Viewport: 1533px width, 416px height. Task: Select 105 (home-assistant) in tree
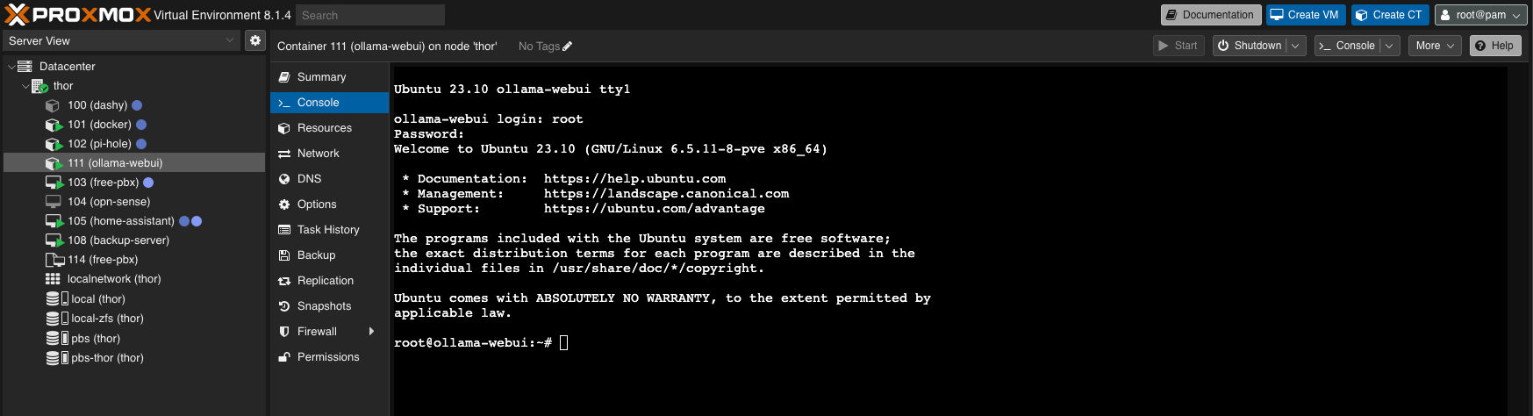pyautogui.click(x=120, y=221)
